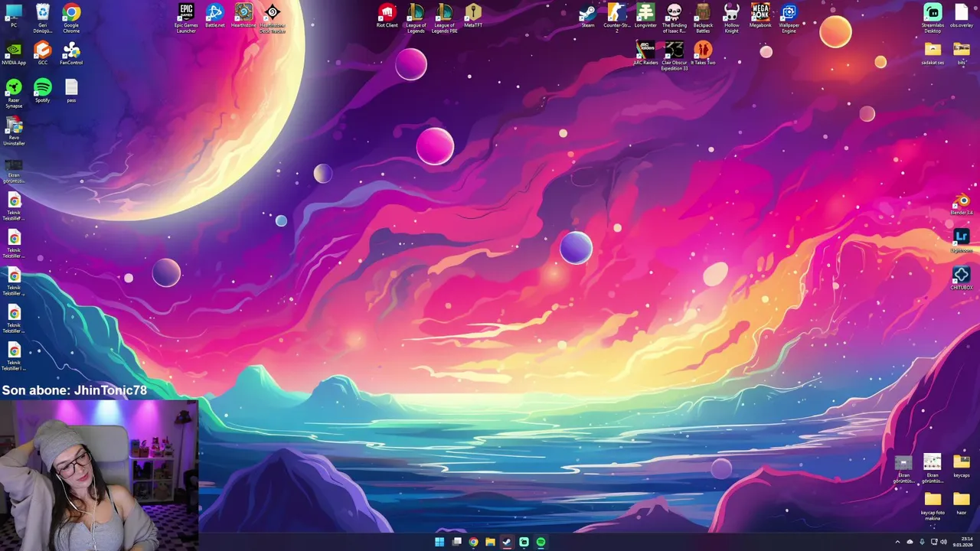Switch to Streamlabs on the taskbar
This screenshot has width=980, height=551.
(524, 542)
